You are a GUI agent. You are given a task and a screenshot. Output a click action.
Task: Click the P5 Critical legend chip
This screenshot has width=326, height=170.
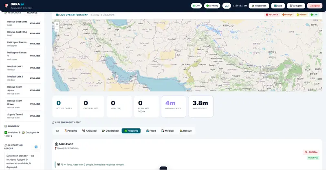click(x=272, y=15)
